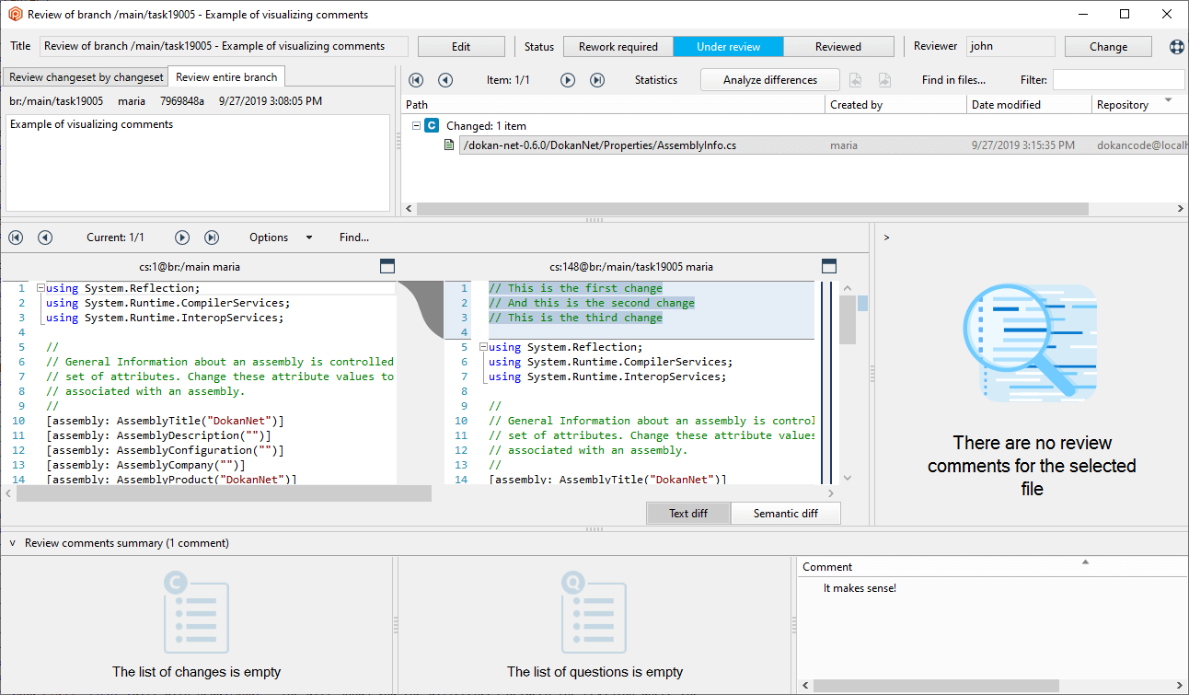Open the column chooser arrow beside Repository

[1169, 99]
